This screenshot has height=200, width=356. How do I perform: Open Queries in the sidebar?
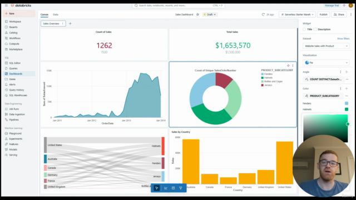click(x=13, y=68)
